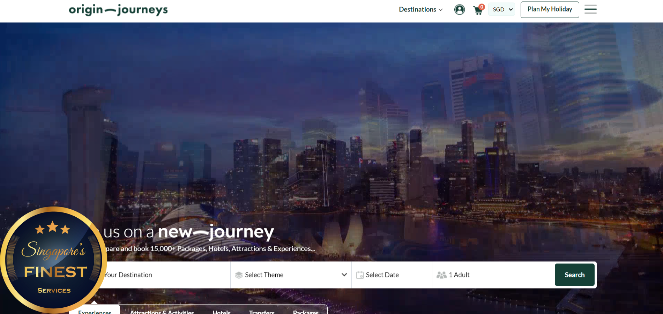Click the new journey hero heading
This screenshot has height=314, width=663.
188,232
